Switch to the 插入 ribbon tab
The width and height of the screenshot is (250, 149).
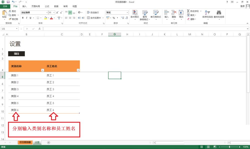[x=24, y=6]
